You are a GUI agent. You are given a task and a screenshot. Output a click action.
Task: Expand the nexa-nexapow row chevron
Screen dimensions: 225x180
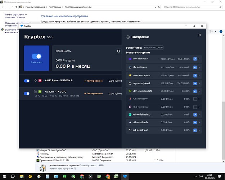(199, 76)
